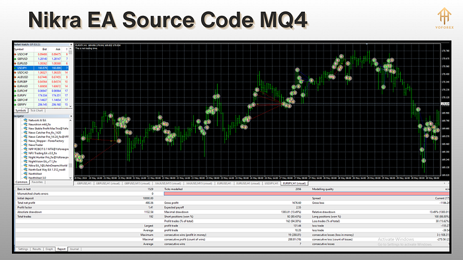Click the Navigator list scrollbar down arrow
Screen dimensions: 463x260
pos(70,178)
